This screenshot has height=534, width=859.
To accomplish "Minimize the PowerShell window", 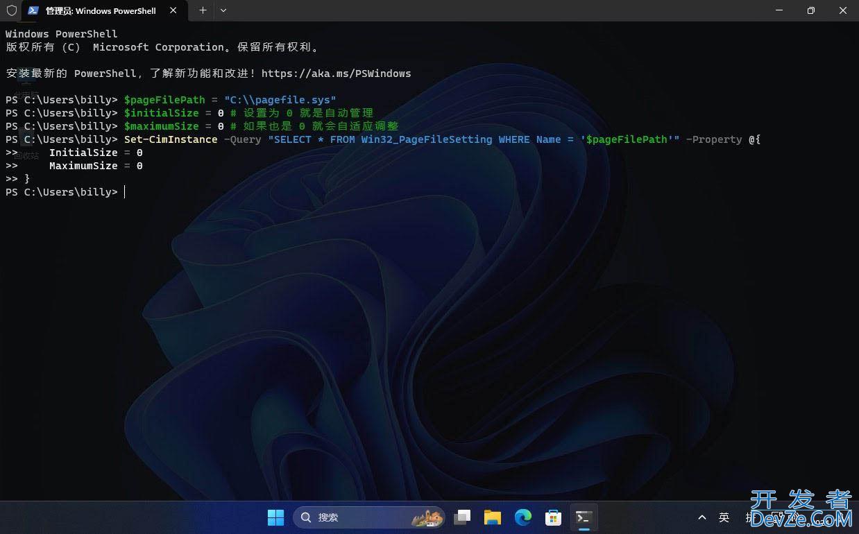I will pyautogui.click(x=779, y=10).
